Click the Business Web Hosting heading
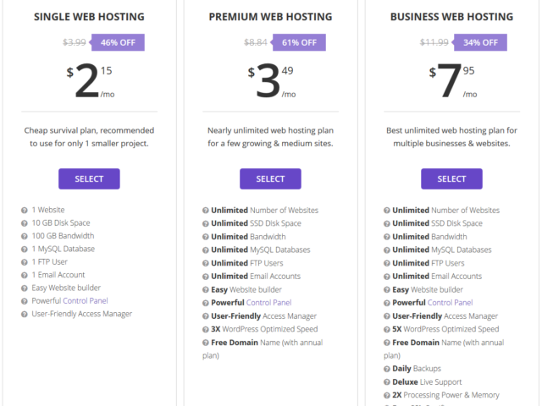This screenshot has height=406, width=542. [x=451, y=17]
